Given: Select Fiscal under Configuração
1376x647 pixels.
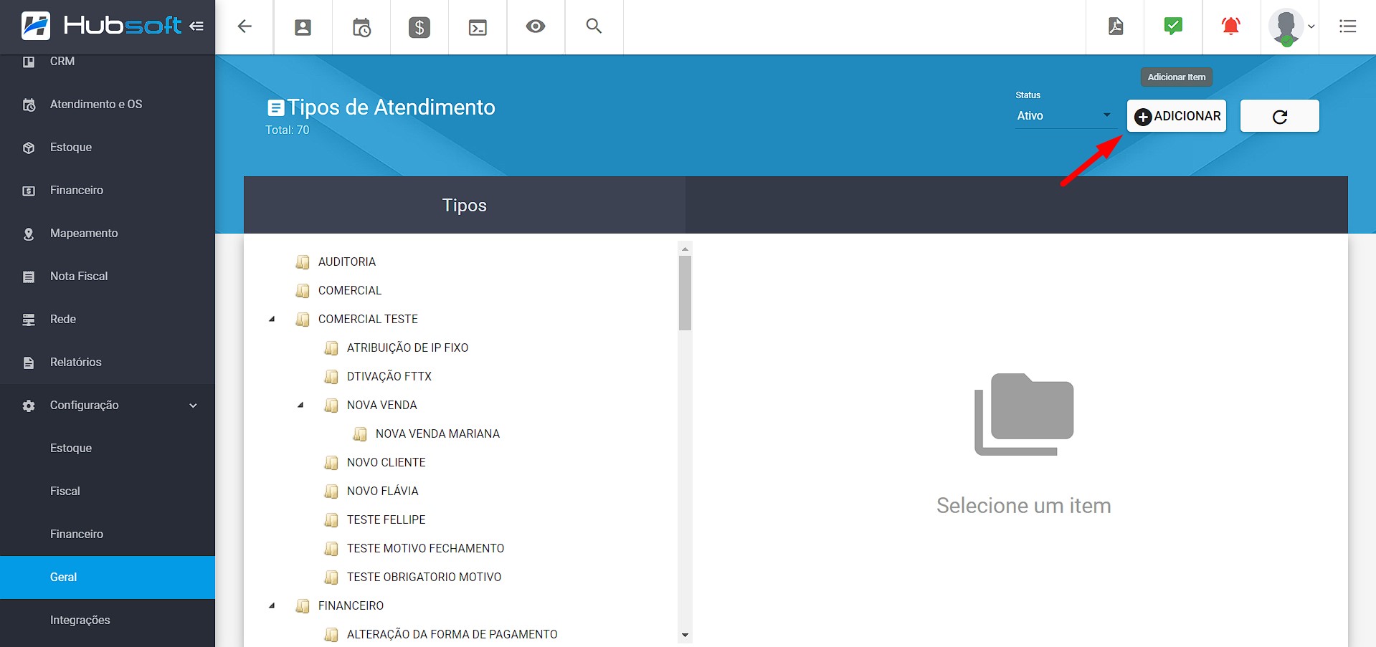Looking at the screenshot, I should click(108, 492).
